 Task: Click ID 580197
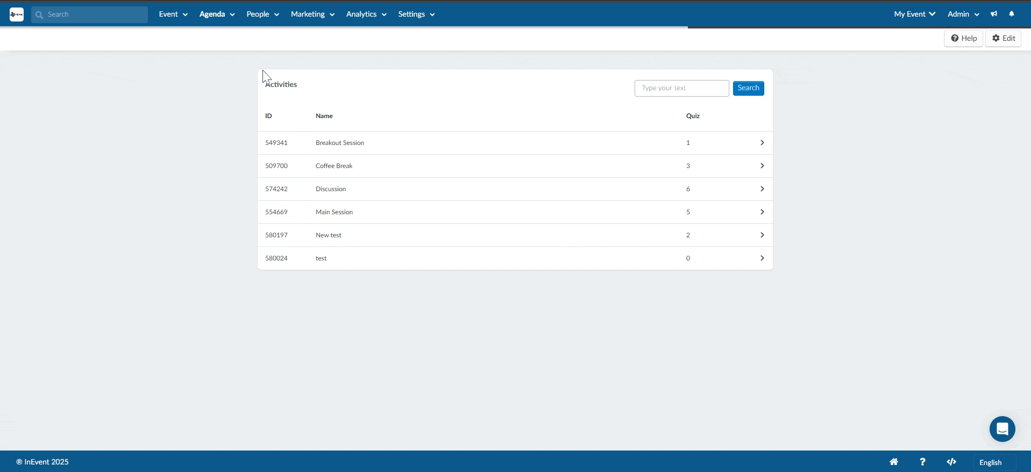pyautogui.click(x=276, y=235)
